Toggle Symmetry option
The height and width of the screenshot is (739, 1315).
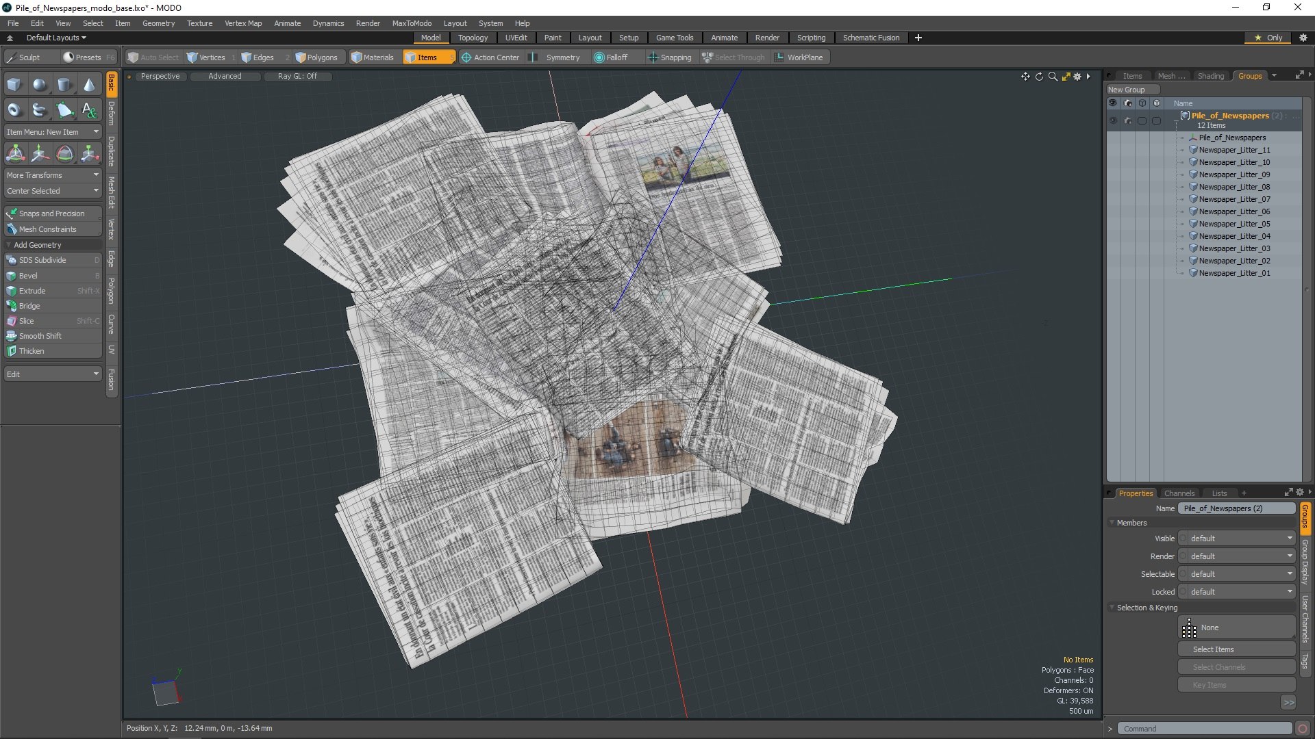pos(555,57)
